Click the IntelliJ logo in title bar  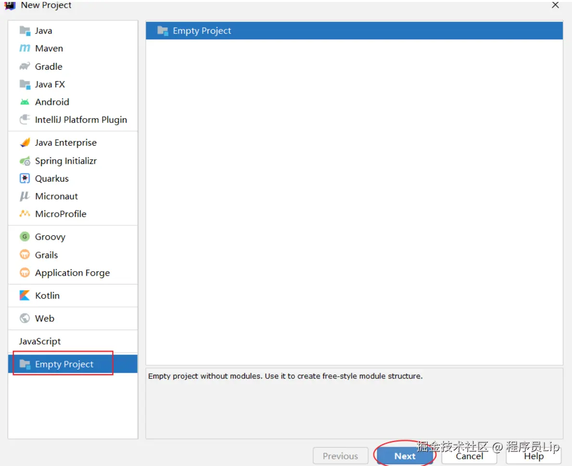click(10, 5)
